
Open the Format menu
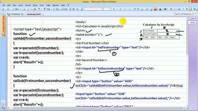click(x=28, y=5)
